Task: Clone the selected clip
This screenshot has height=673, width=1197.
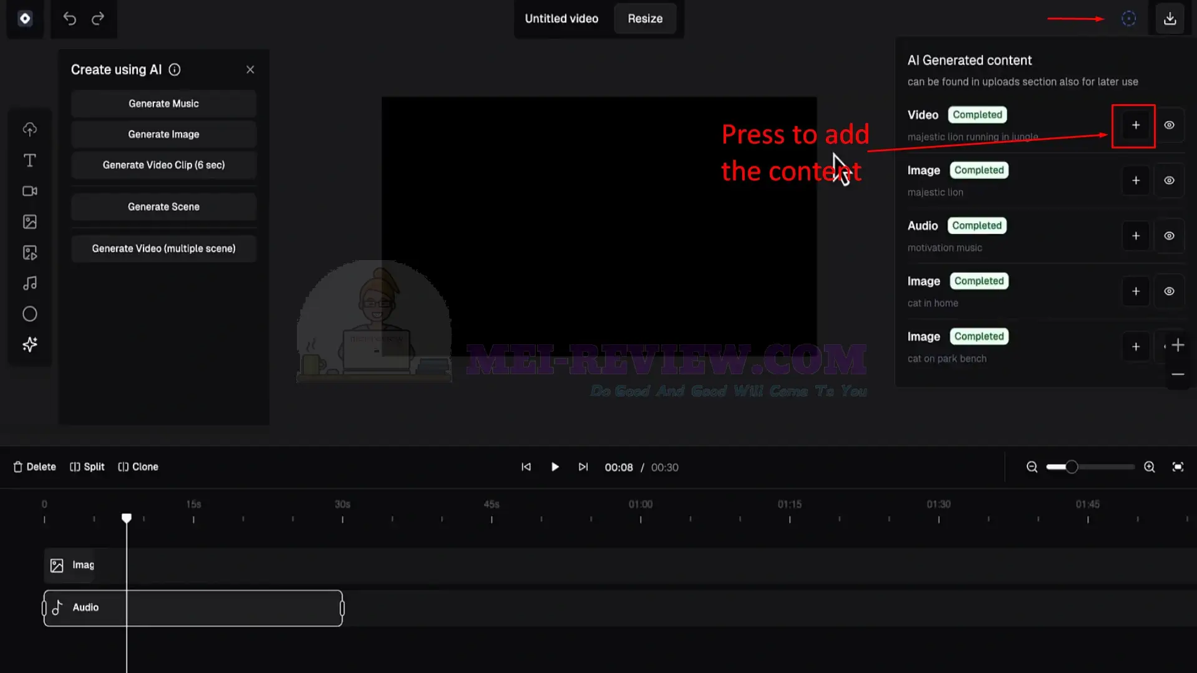Action: [x=138, y=467]
